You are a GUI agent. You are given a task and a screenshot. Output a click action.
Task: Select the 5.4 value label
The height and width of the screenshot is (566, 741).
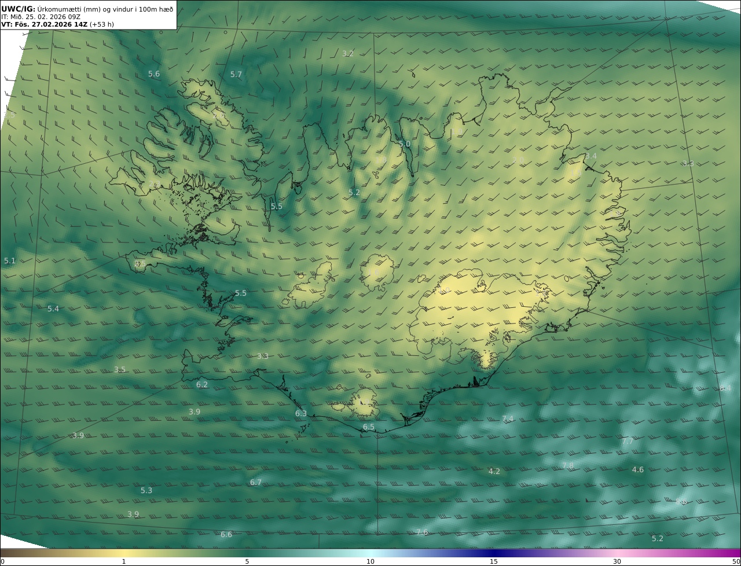(53, 309)
